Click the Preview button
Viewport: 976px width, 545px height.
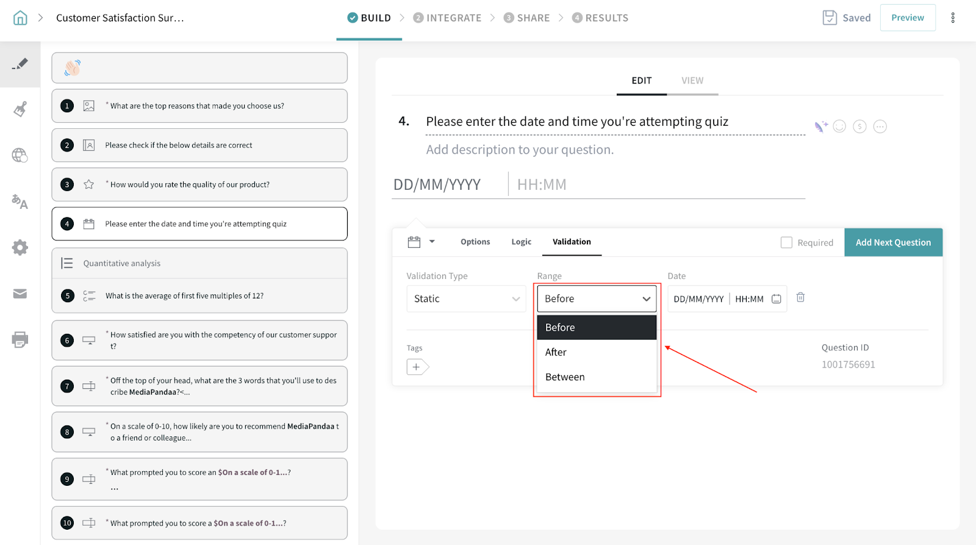(x=907, y=18)
